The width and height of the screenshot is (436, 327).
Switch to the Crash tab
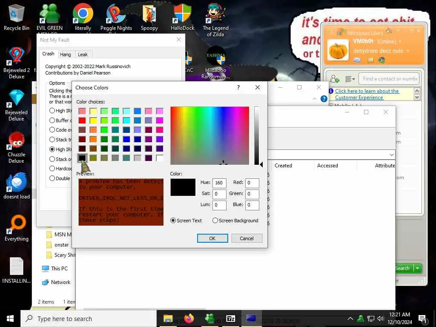coord(49,54)
